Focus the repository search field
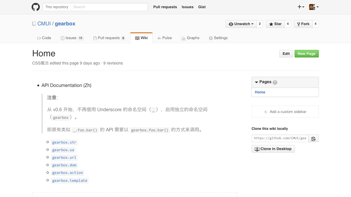 click(x=109, y=7)
